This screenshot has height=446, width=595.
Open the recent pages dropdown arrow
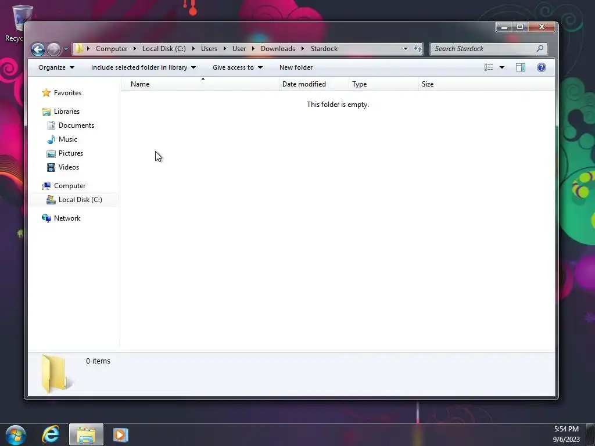66,49
